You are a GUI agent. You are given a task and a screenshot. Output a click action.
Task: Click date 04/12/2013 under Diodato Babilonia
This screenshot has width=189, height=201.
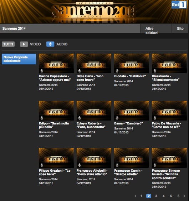pyautogui.click(x=121, y=85)
